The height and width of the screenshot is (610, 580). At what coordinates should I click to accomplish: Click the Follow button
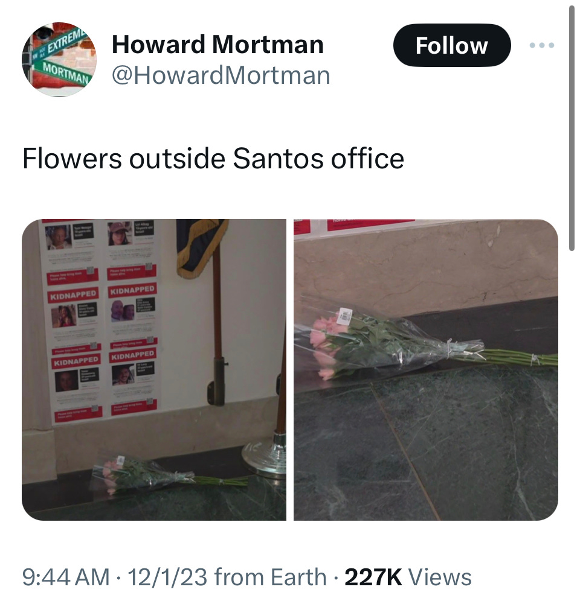coord(451,45)
